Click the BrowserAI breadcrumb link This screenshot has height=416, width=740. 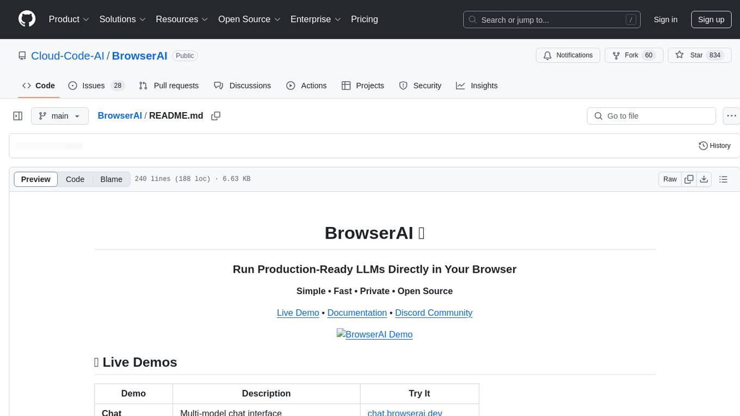[120, 116]
